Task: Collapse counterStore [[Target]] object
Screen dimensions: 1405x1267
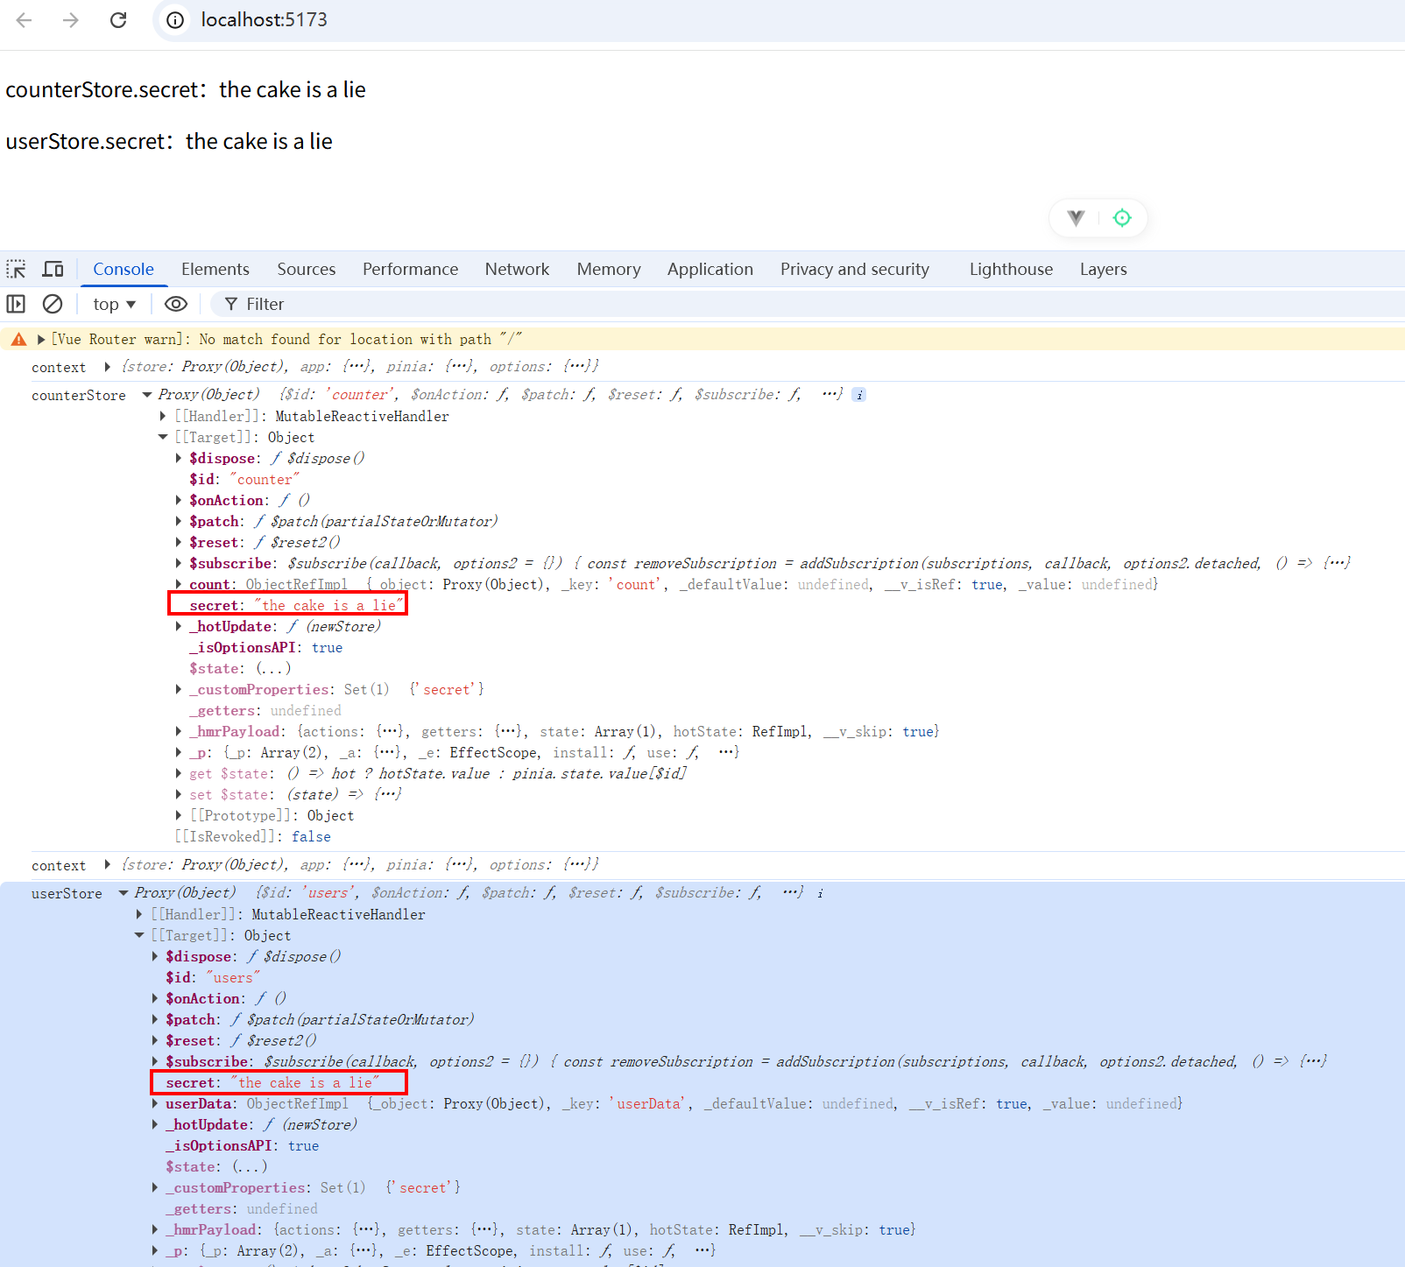Action: [163, 437]
